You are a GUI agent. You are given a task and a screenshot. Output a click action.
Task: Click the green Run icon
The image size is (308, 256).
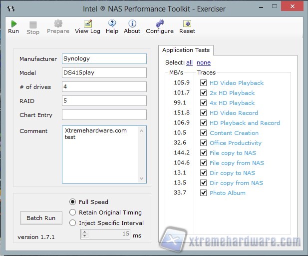click(13, 24)
